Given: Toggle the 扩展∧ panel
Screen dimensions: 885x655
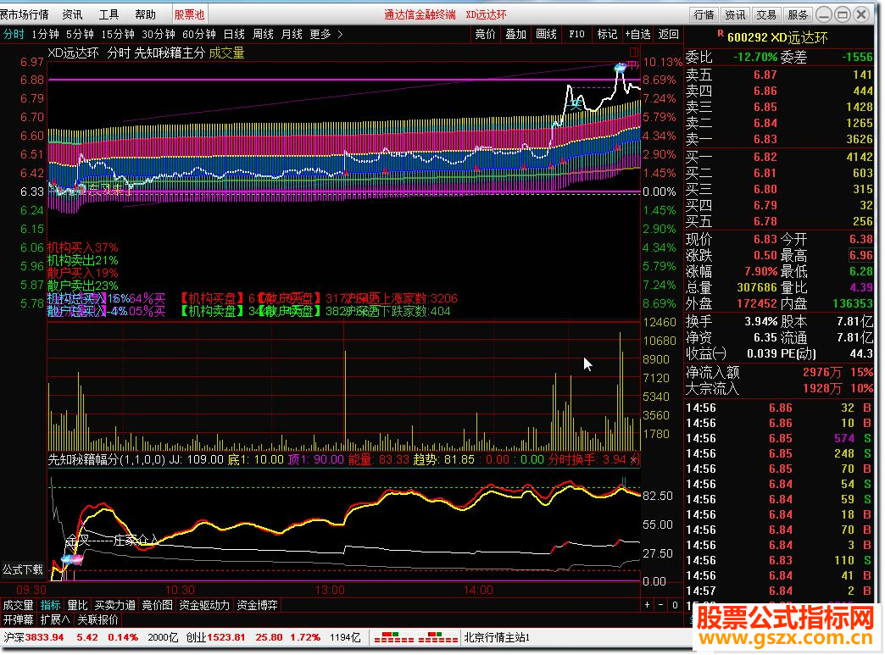Looking at the screenshot, I should click(55, 620).
